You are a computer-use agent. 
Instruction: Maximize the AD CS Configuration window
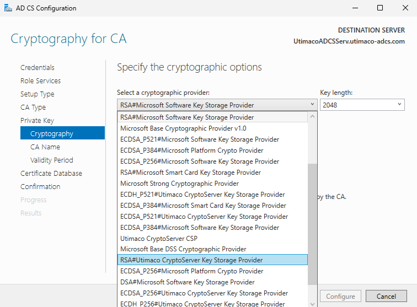(x=380, y=8)
